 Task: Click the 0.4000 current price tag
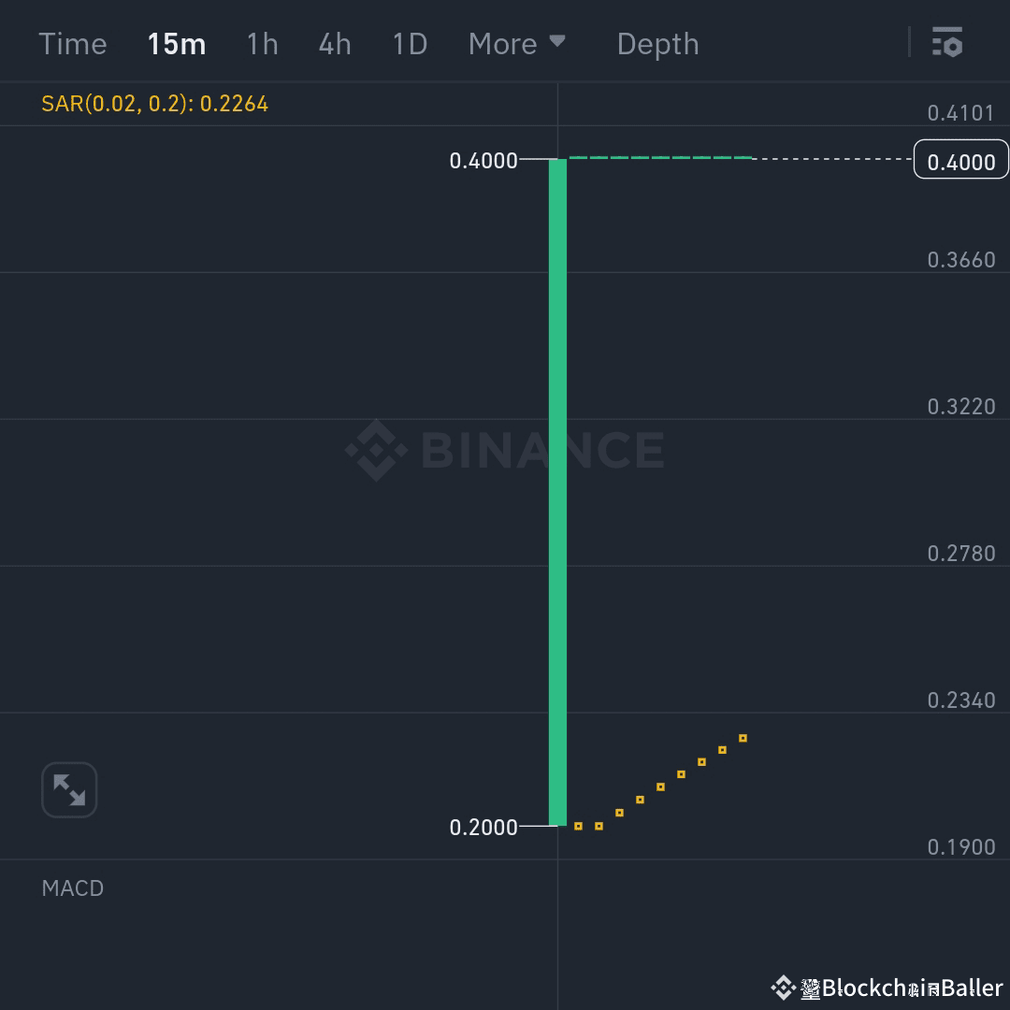point(960,160)
